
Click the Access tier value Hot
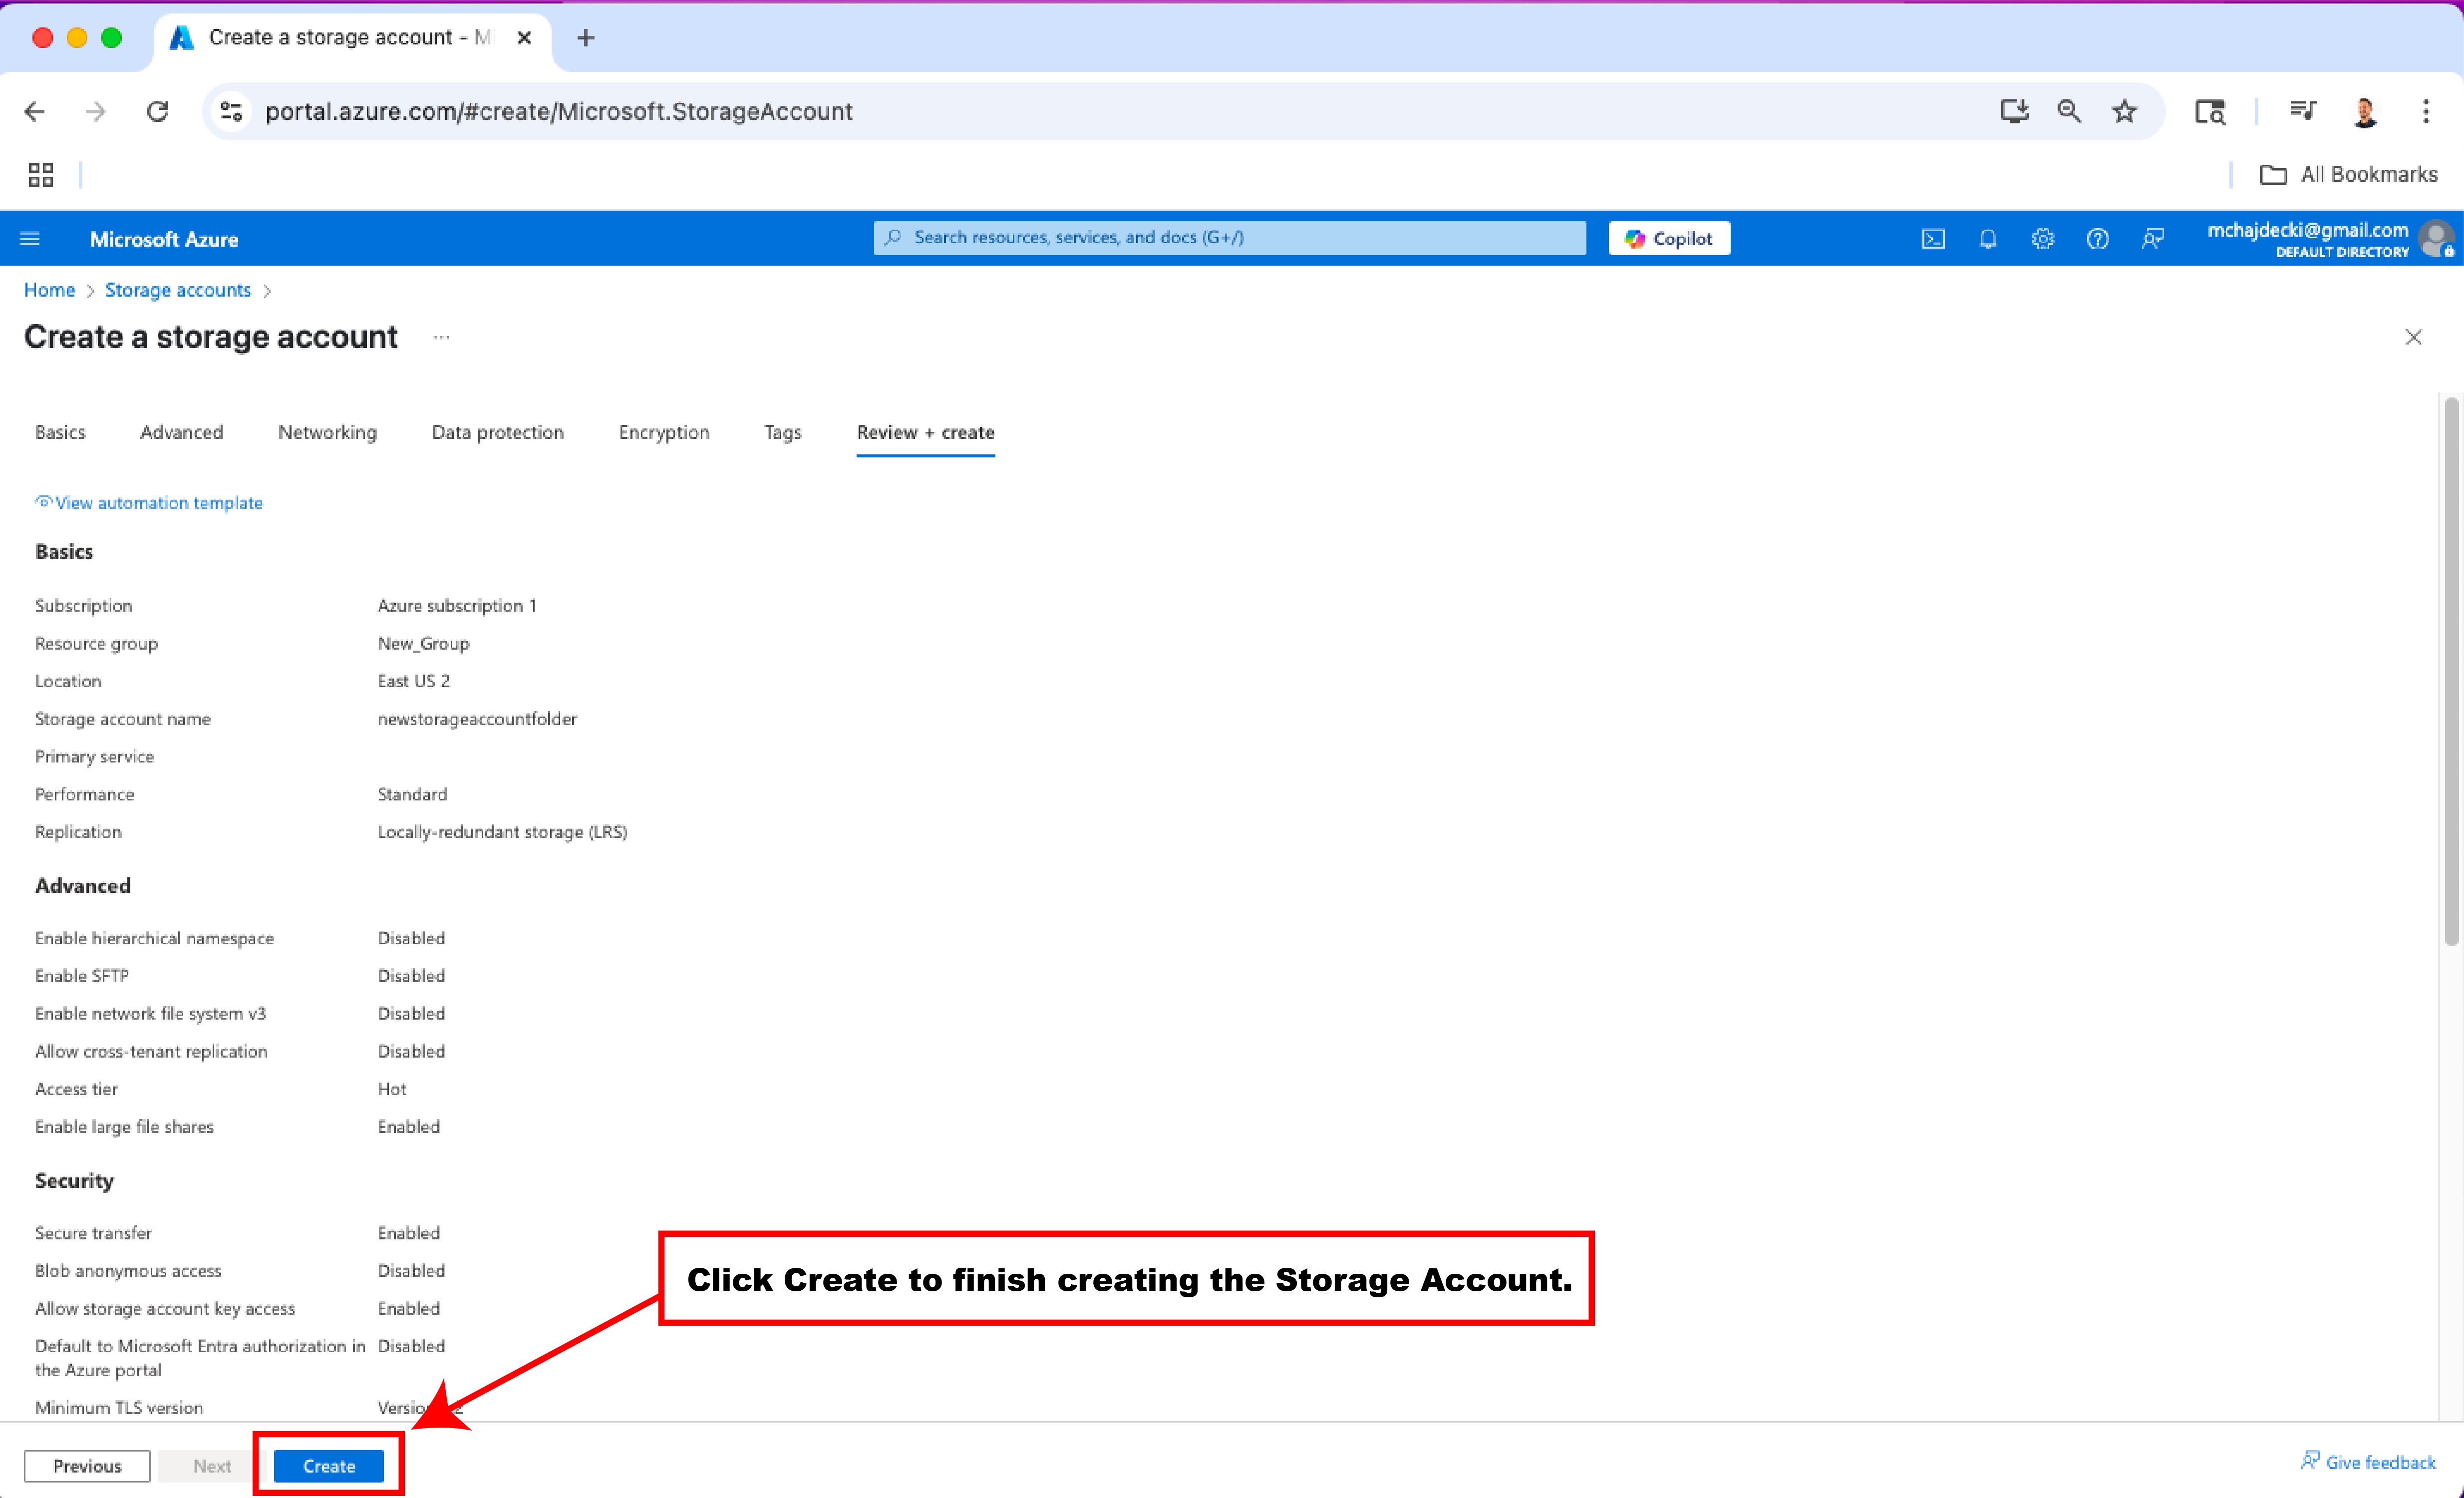click(392, 1089)
